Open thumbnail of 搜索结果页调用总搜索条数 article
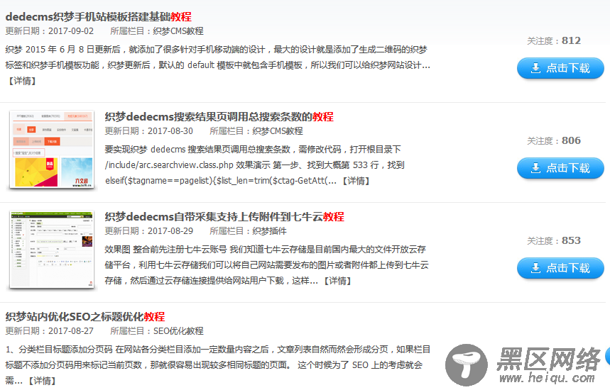Image resolution: width=610 pixels, height=390 pixels. coord(52,150)
